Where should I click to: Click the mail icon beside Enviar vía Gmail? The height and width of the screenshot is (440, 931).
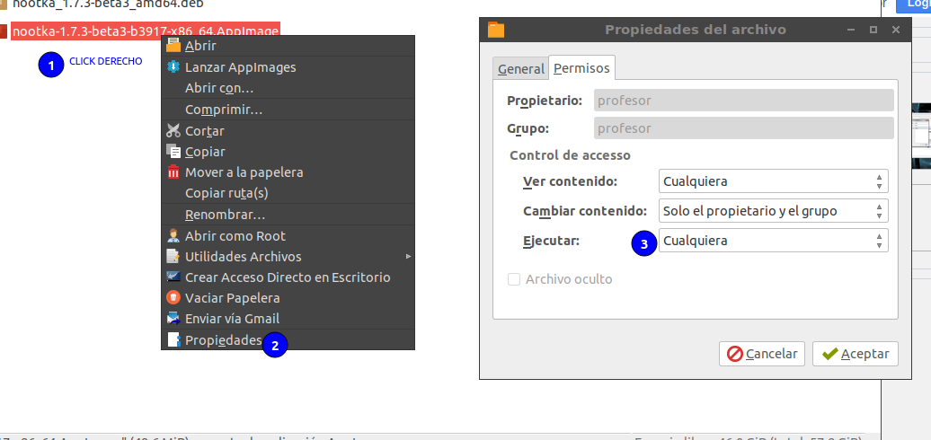pos(173,319)
